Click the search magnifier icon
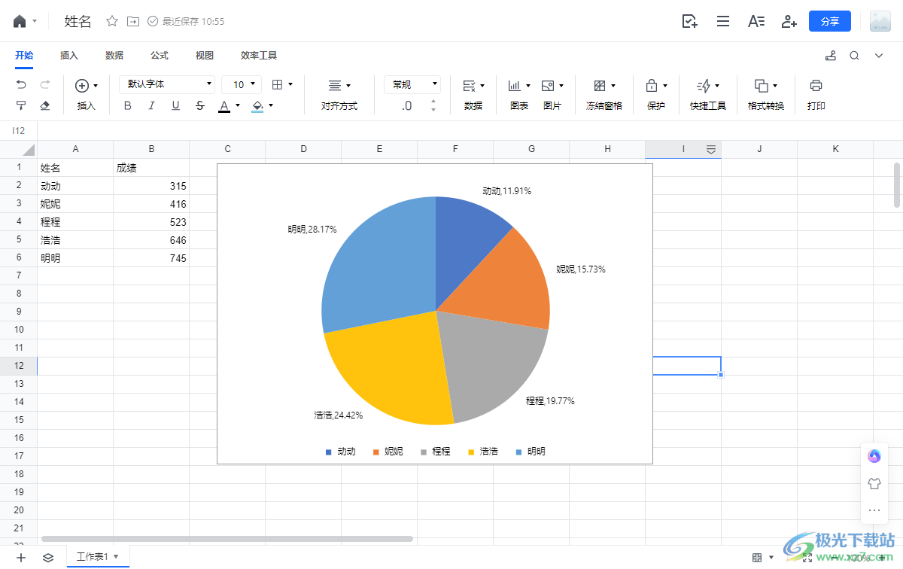 (x=854, y=56)
